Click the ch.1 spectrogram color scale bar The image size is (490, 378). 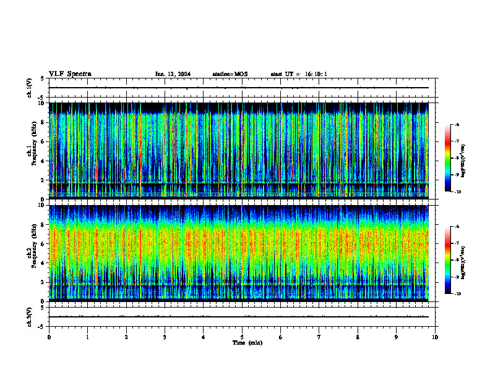tap(448, 158)
